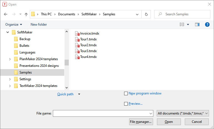Select the Backup folder in tree
The height and width of the screenshot is (129, 214).
(25, 39)
